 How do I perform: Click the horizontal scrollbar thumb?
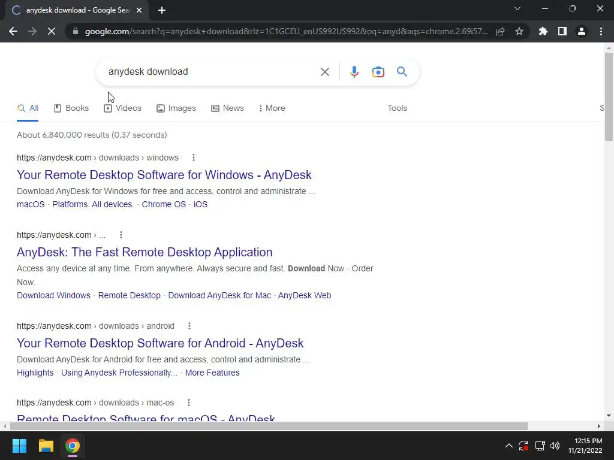pos(269,426)
